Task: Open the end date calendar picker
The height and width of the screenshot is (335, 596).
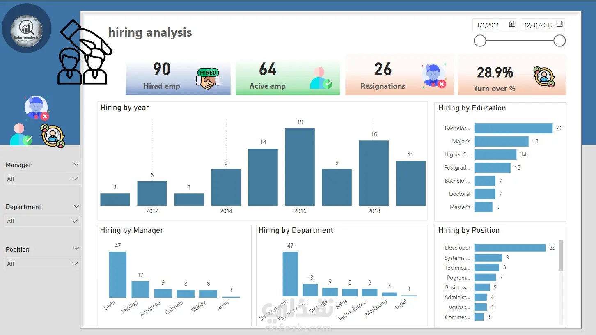Action: (559, 25)
